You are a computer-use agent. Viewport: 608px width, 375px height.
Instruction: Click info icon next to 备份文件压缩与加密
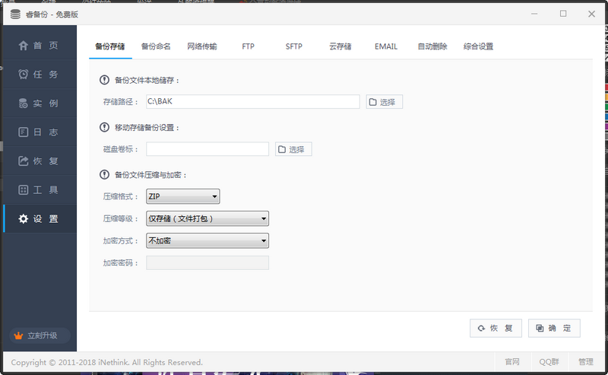[104, 175]
